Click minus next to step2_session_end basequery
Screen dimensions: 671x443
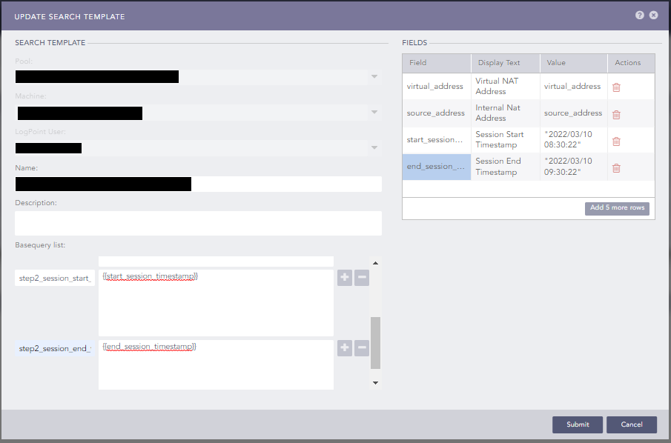point(361,348)
